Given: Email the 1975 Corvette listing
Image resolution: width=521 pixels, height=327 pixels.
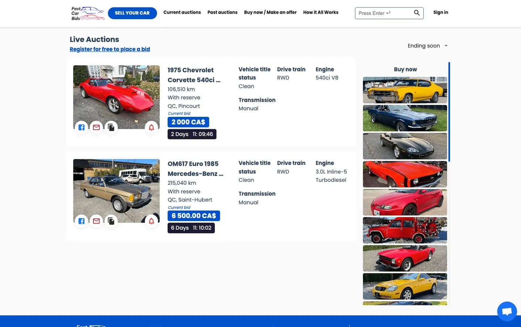Looking at the screenshot, I should click(x=96, y=127).
